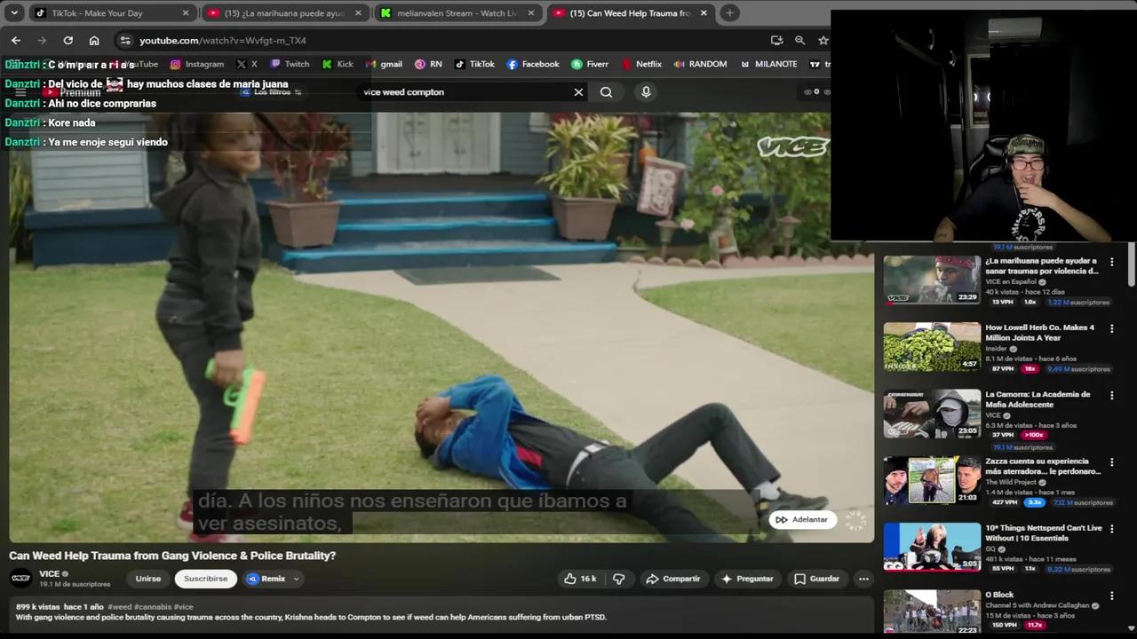The height and width of the screenshot is (639, 1137).
Task: Click the browser address bar URL
Action: (223, 40)
